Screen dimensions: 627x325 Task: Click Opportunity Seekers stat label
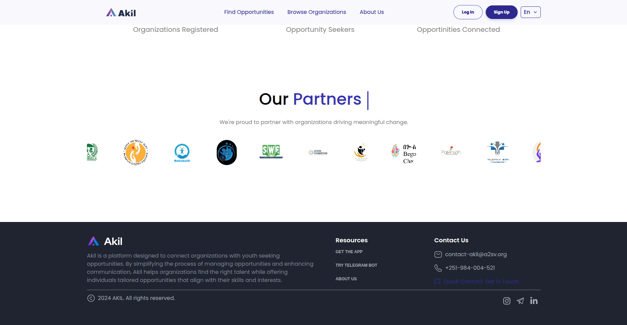pos(320,29)
